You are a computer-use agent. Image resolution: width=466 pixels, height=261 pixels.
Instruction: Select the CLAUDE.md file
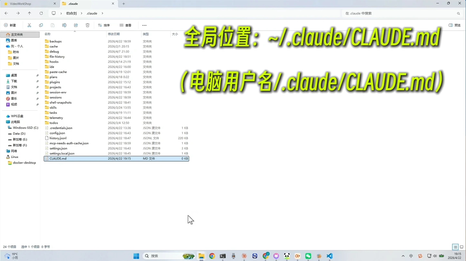116,159
